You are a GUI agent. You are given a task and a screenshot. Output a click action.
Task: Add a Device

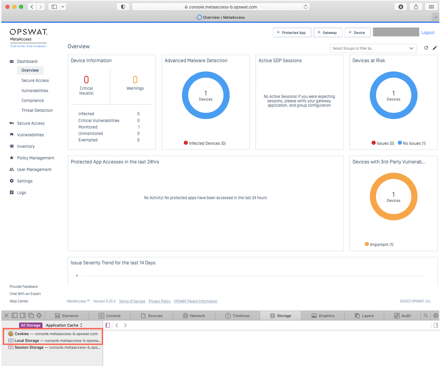(357, 33)
